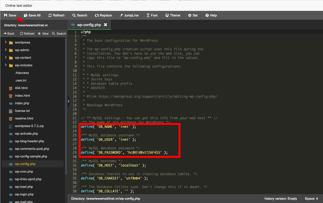Screen dimensions: 323x203
Task: Expand the wordpress folder chevron
Action: click(x=6, y=42)
